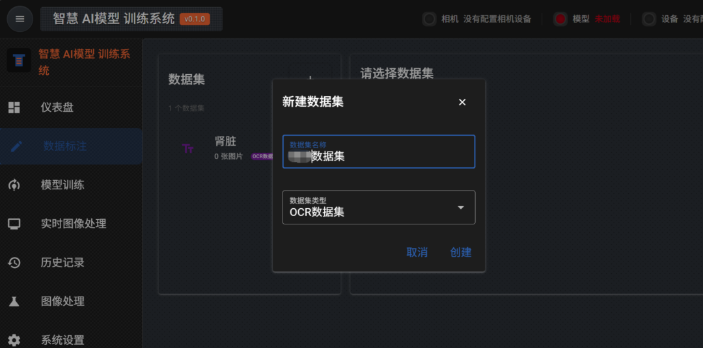
Task: Click the orange sidebar title 智慧 AI模型 训练系统
Action: point(84,62)
